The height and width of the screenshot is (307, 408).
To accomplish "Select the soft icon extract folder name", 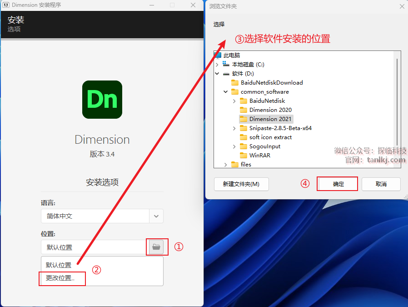I will point(271,137).
